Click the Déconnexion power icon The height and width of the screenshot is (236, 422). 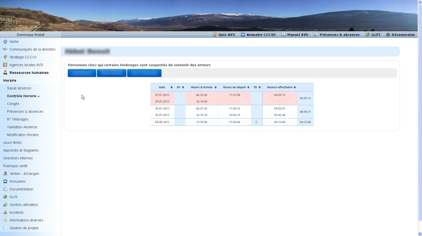(388, 35)
